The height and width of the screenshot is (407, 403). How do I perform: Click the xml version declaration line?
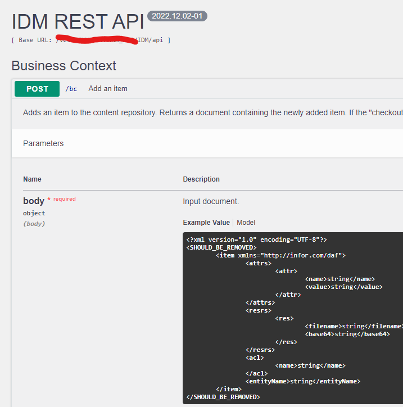pos(257,239)
